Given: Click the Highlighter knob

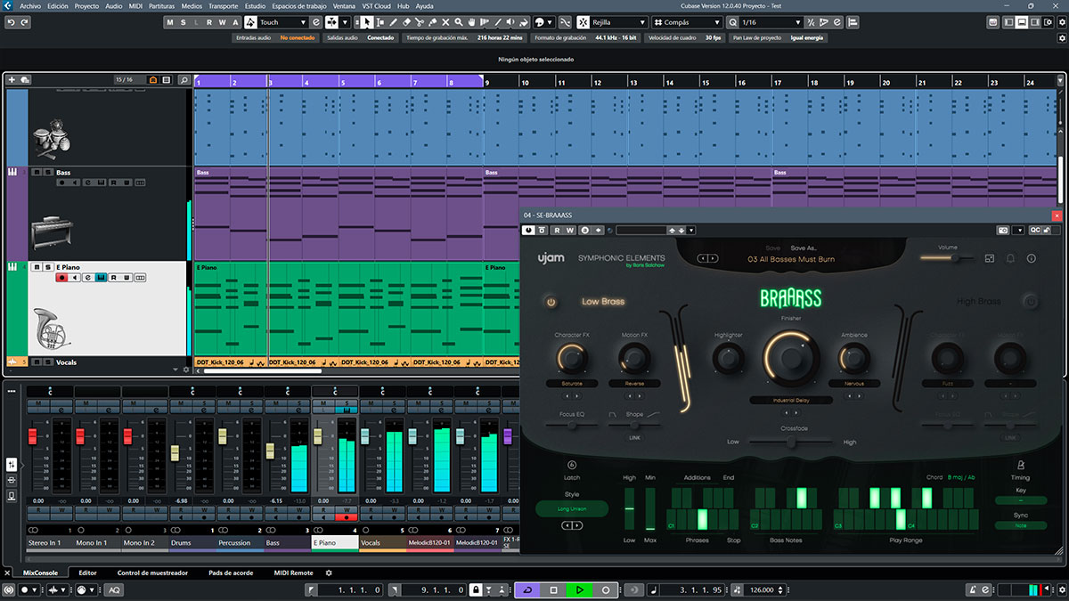Looking at the screenshot, I should click(x=728, y=358).
